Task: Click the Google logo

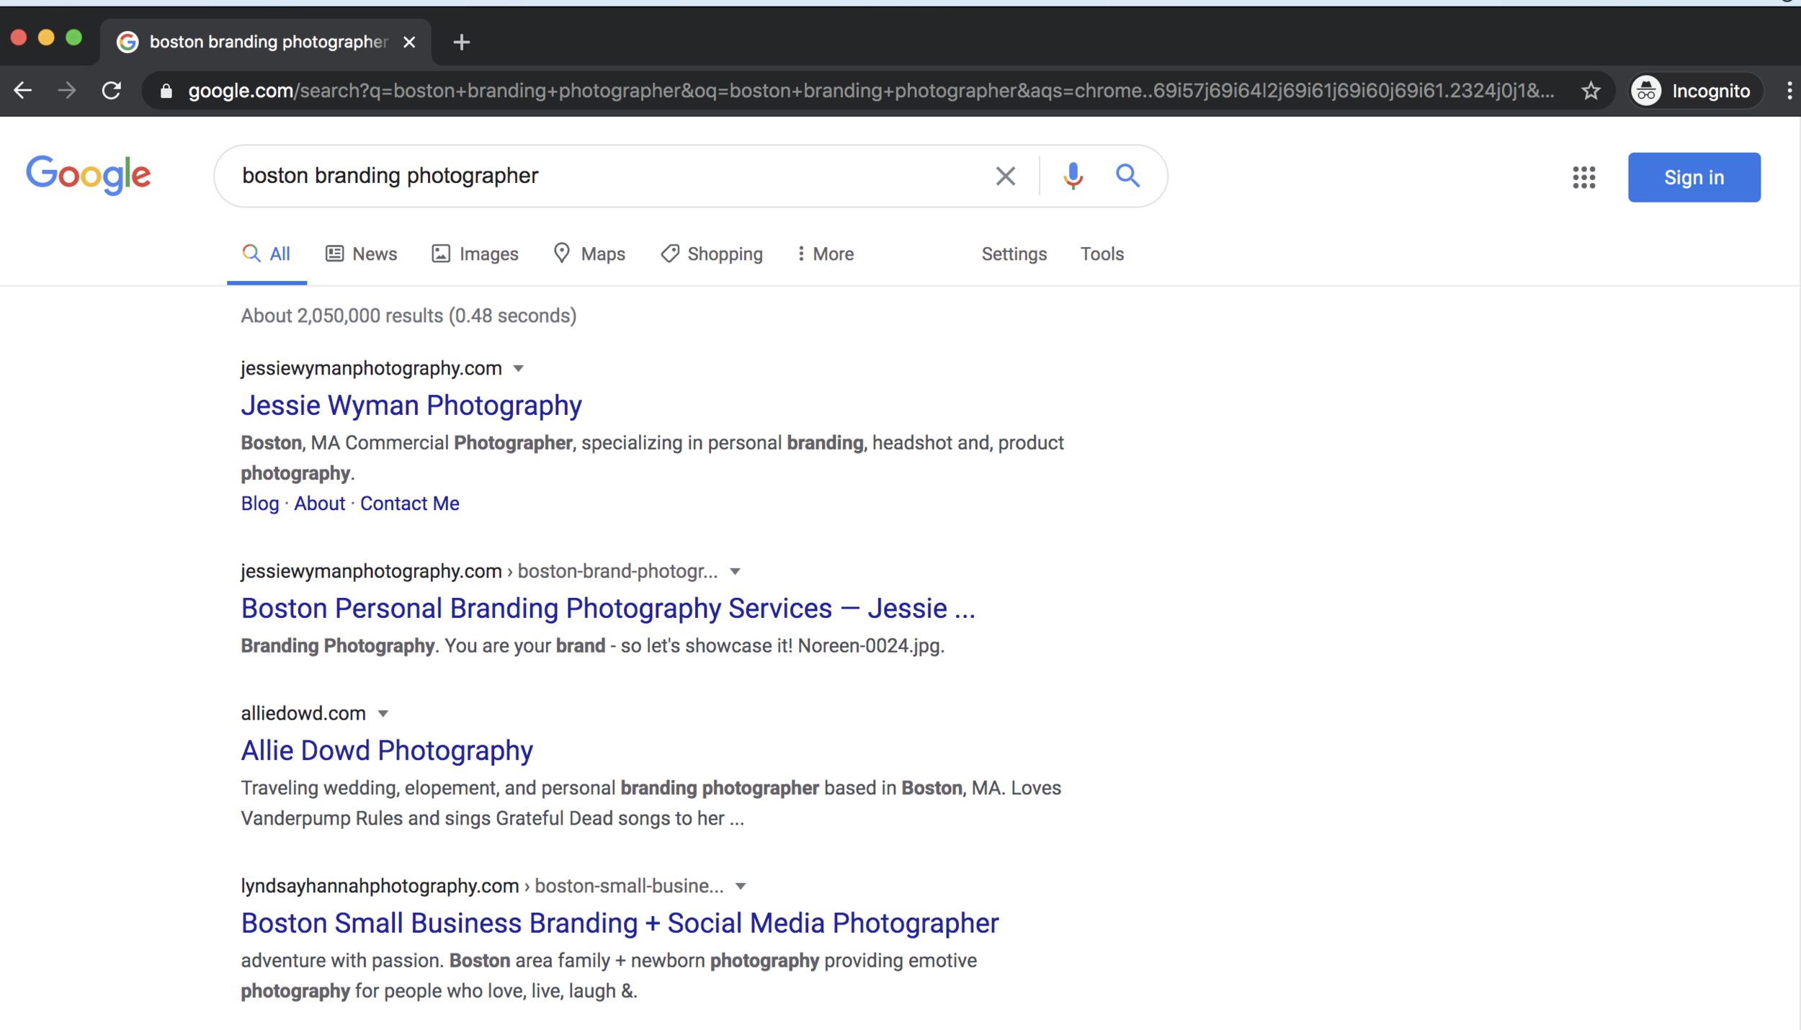Action: click(x=88, y=175)
